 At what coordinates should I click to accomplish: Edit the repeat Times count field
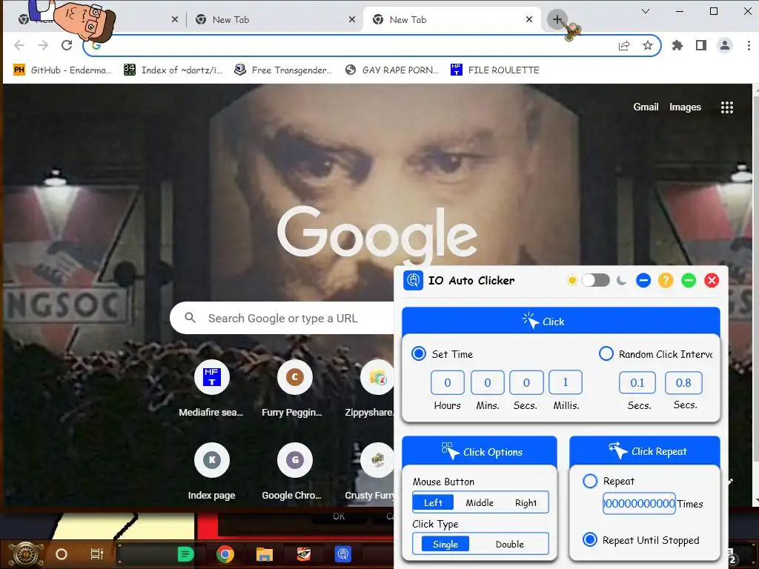click(x=639, y=504)
